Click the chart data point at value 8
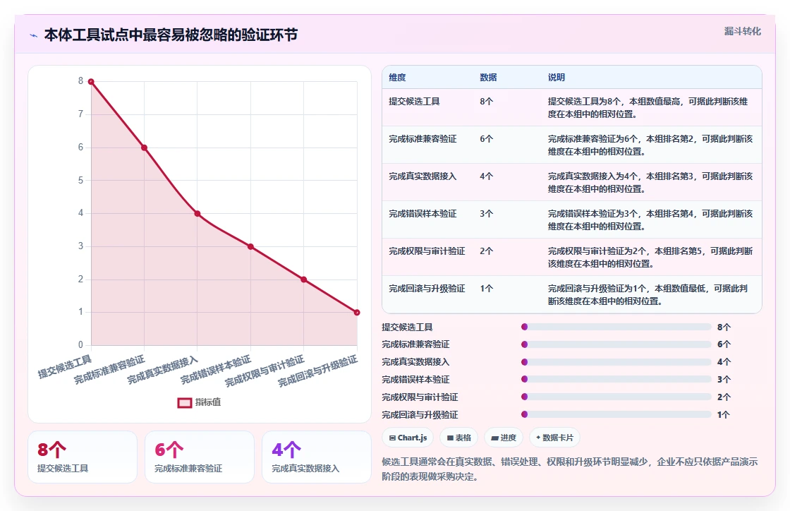Screen dimensions: 790x511 click(91, 82)
